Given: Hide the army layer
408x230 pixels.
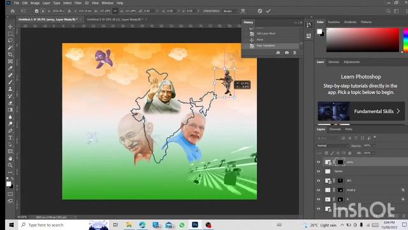Looking at the screenshot, I should [318, 162].
